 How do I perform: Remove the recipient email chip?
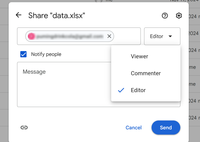tap(109, 36)
